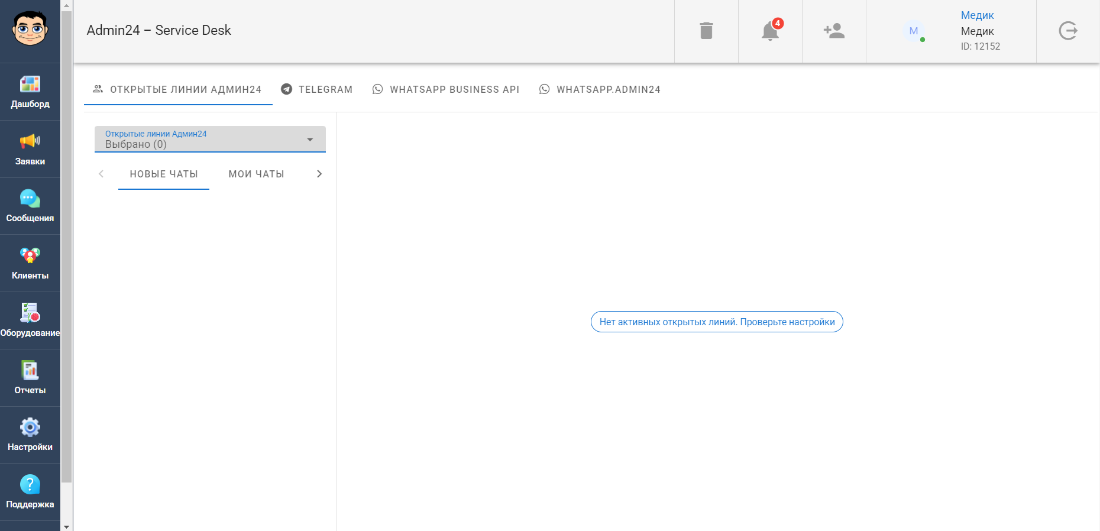
Task: Open the WhatsApp Business API tab
Action: tap(446, 89)
